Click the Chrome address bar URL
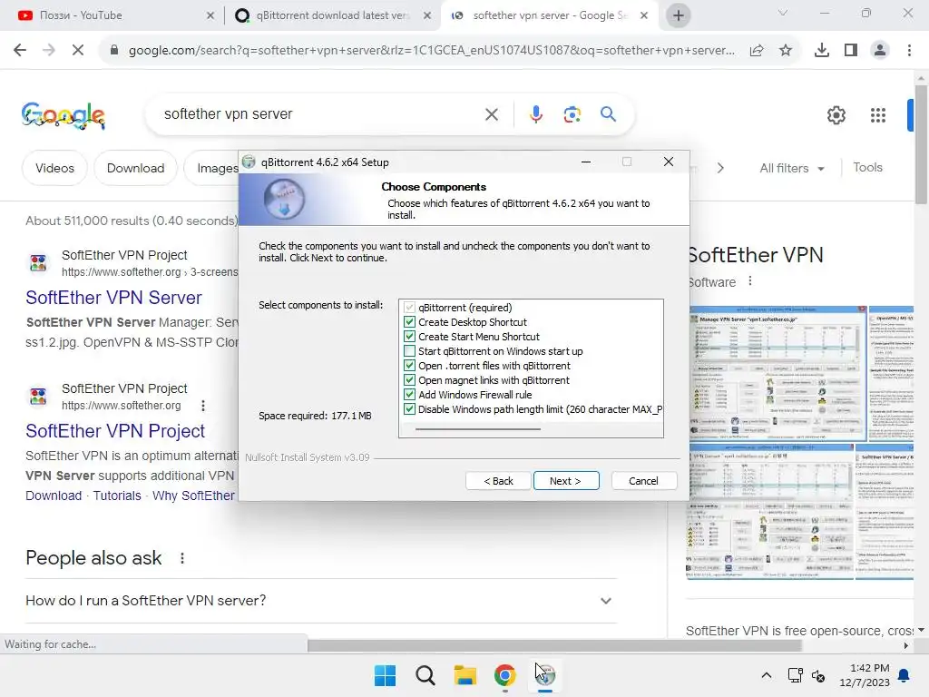Screen dimensions: 929x697 [x=431, y=51]
